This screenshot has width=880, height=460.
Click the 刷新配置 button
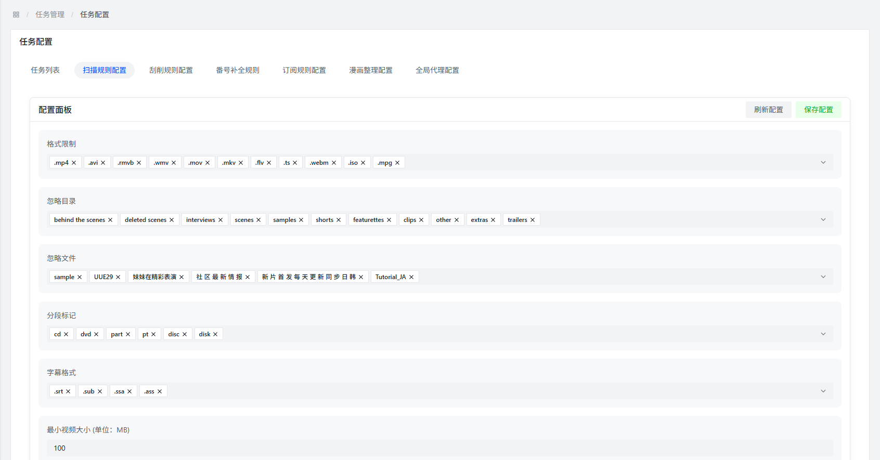[x=768, y=110]
